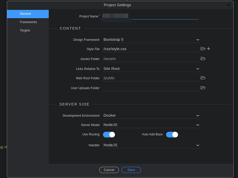Switch to the Frameworks tab
This screenshot has height=178, width=238.
pyautogui.click(x=28, y=22)
